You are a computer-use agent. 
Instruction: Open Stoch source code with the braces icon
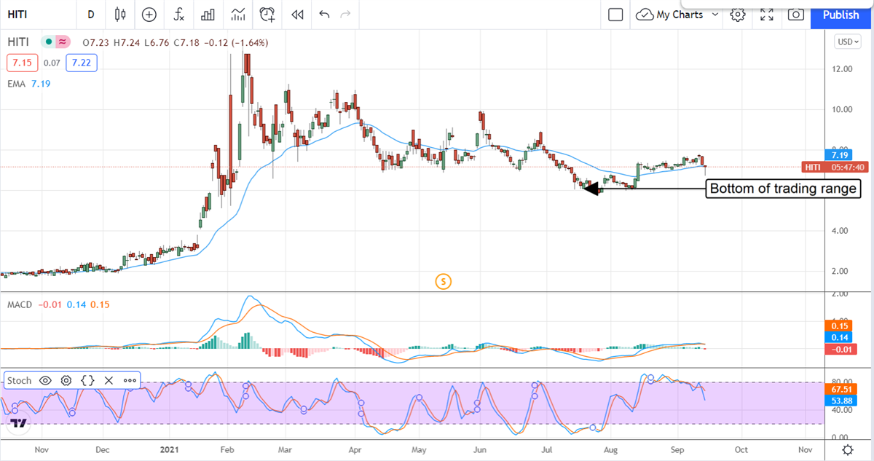click(x=87, y=380)
